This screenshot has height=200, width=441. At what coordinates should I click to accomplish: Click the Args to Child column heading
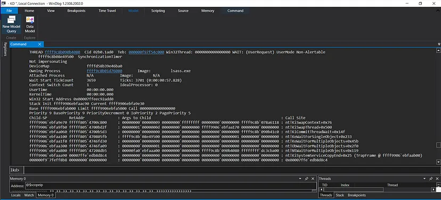tap(136, 118)
